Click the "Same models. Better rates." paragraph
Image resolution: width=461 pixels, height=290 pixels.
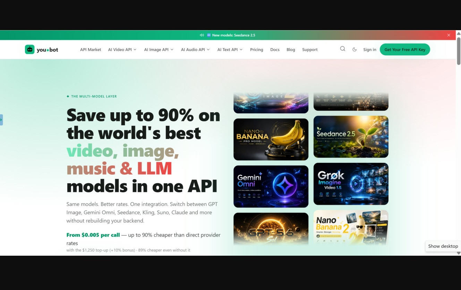[x=142, y=212]
